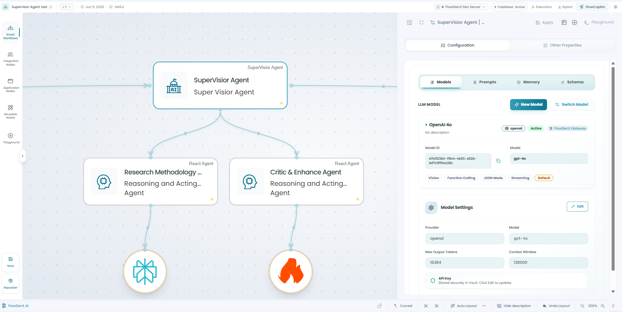
Task: Click the FlowGenX Gateway badge
Action: coord(567,129)
